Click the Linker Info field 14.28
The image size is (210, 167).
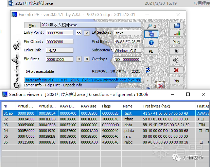59,51
